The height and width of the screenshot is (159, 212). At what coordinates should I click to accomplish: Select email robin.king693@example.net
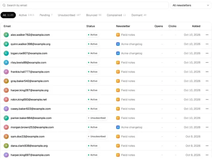coord(29,99)
